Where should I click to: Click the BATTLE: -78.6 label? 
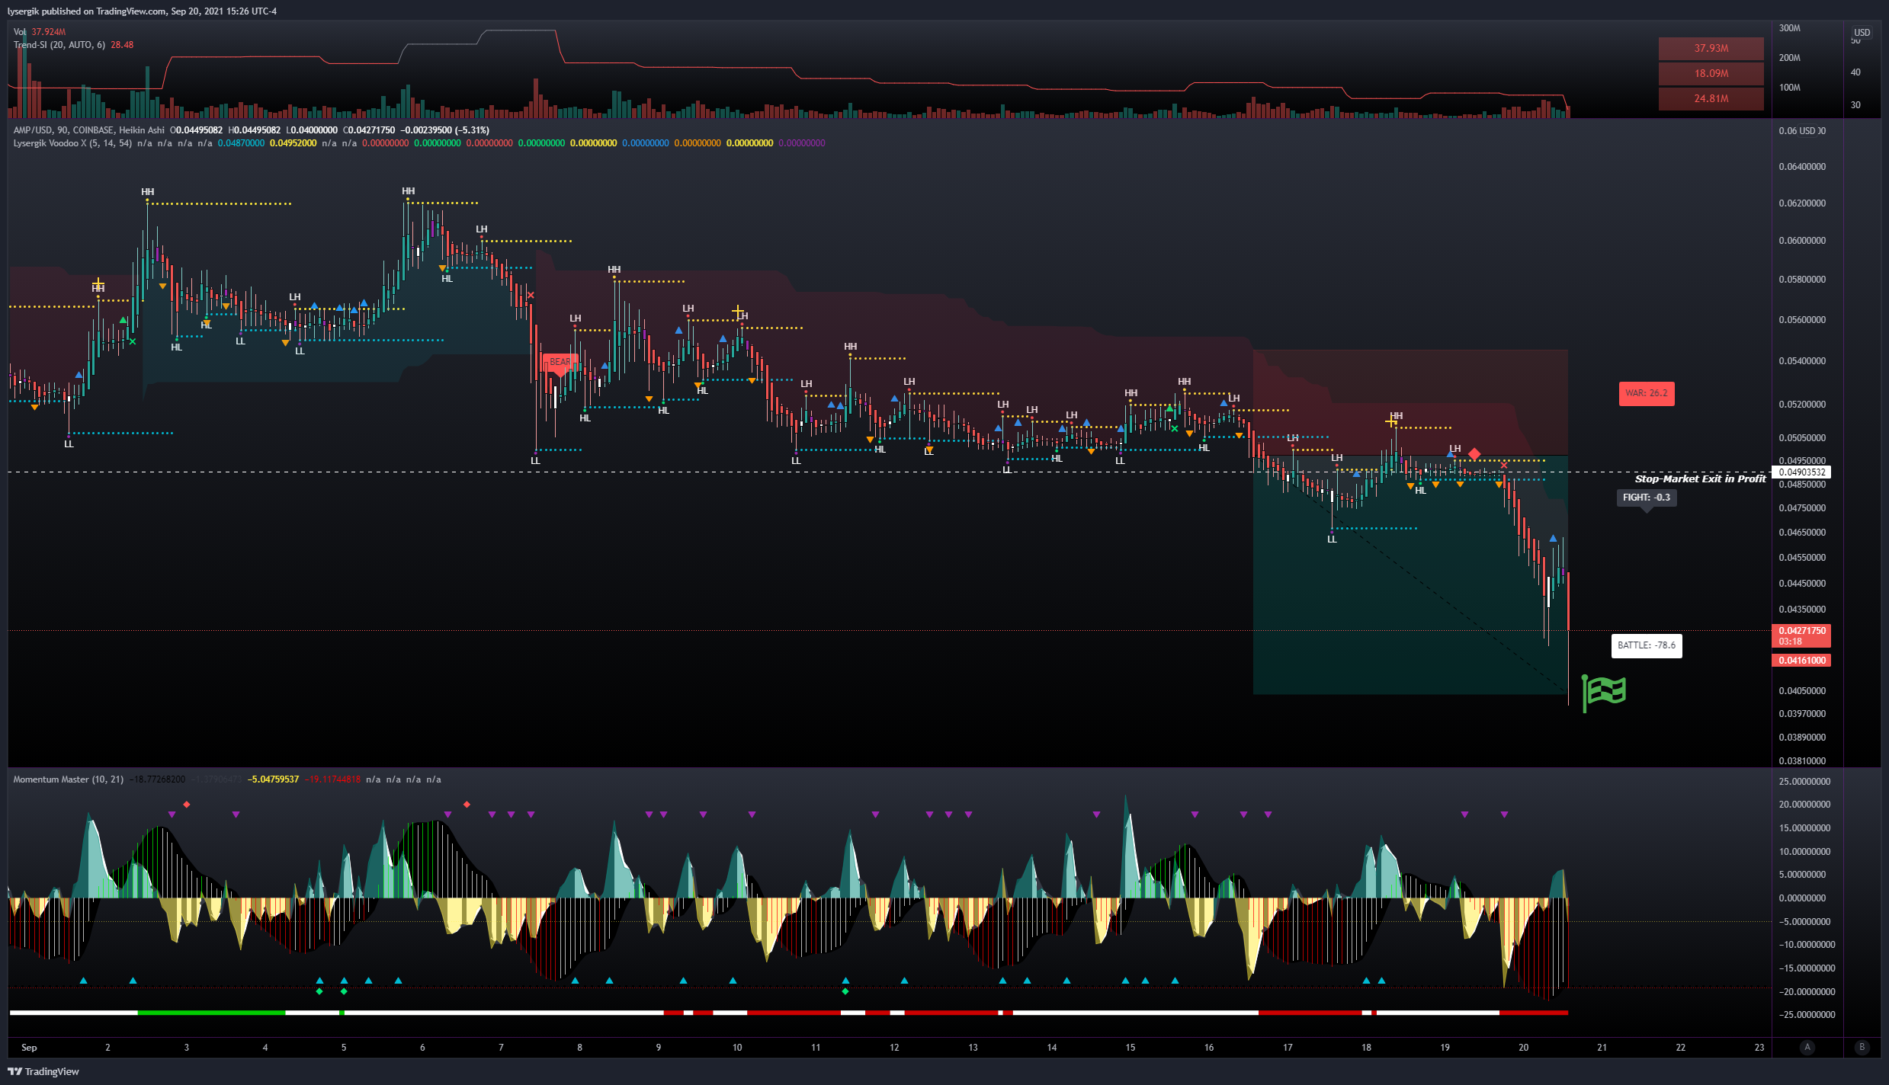(x=1647, y=645)
